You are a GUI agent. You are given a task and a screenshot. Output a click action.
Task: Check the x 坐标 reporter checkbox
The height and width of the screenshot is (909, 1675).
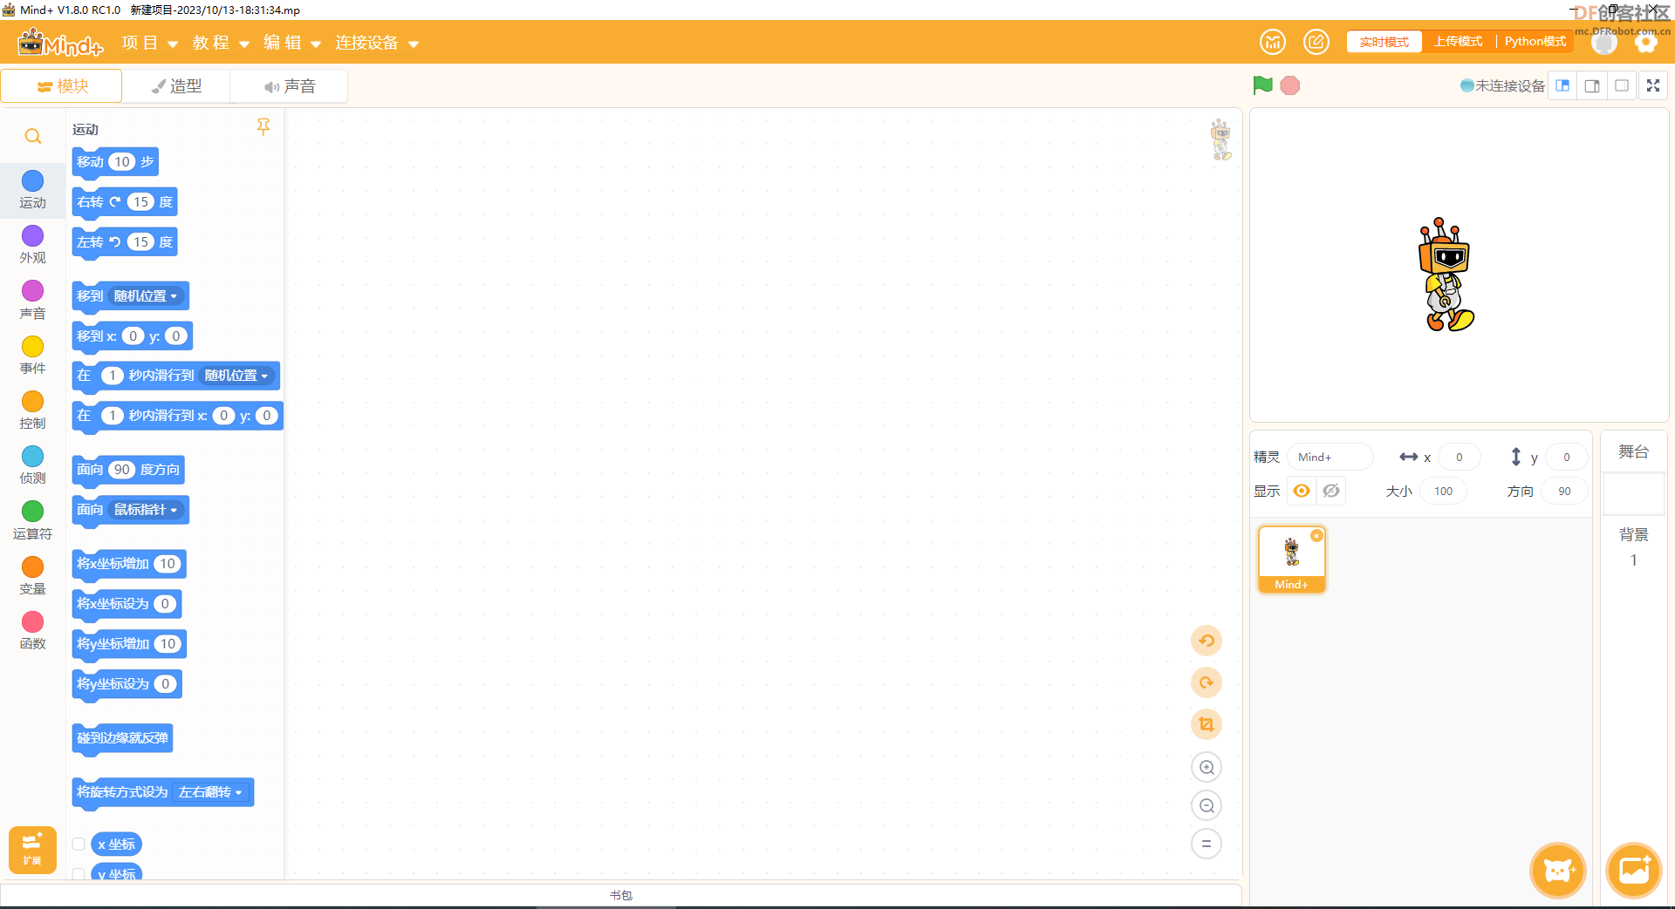pos(79,844)
